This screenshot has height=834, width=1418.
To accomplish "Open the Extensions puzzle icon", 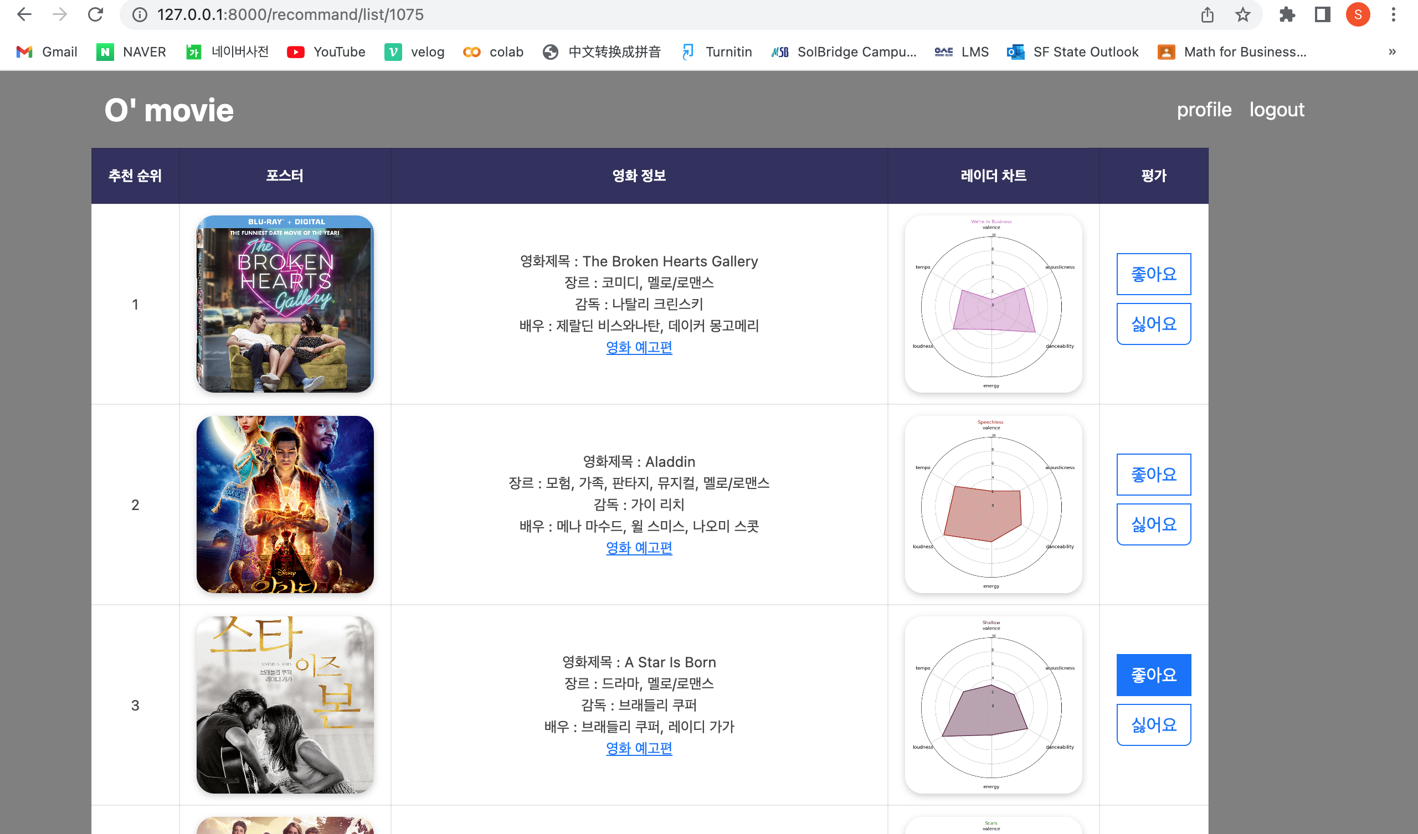I will click(x=1287, y=14).
